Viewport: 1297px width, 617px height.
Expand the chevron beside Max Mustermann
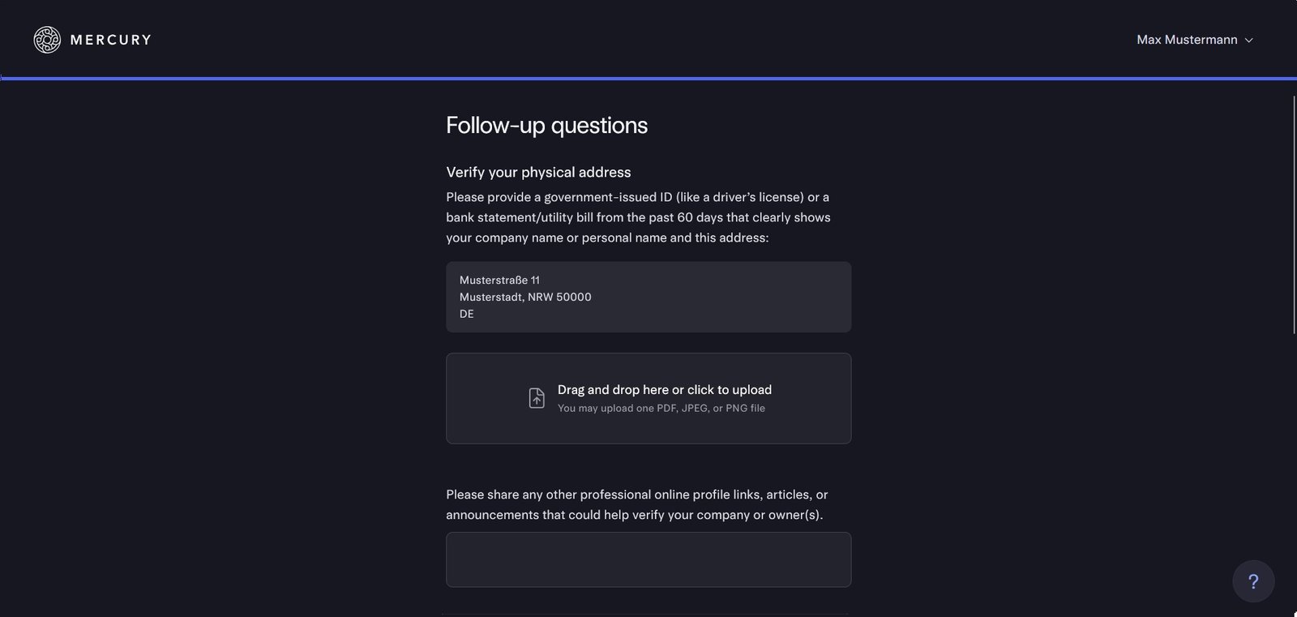(1249, 41)
